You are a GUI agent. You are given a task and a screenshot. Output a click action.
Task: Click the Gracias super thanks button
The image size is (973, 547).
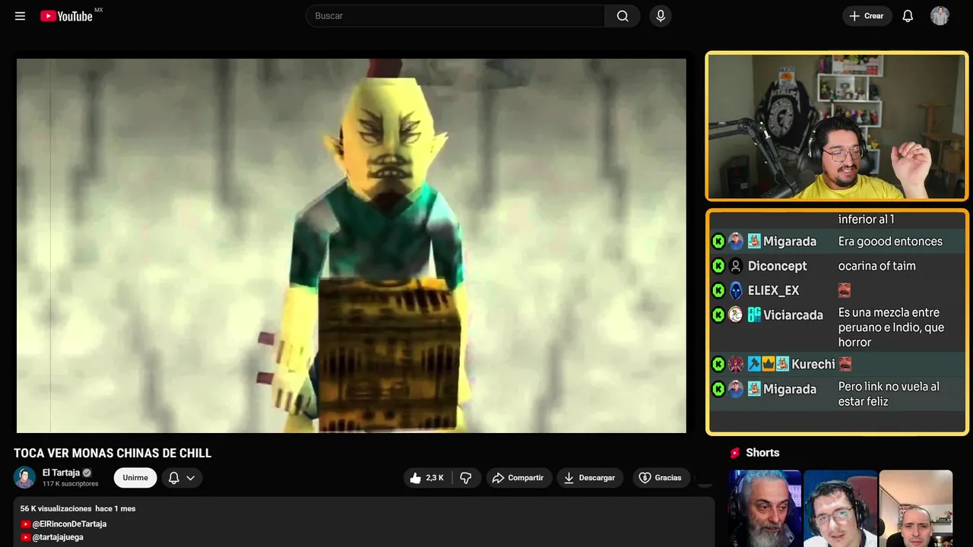point(661,478)
